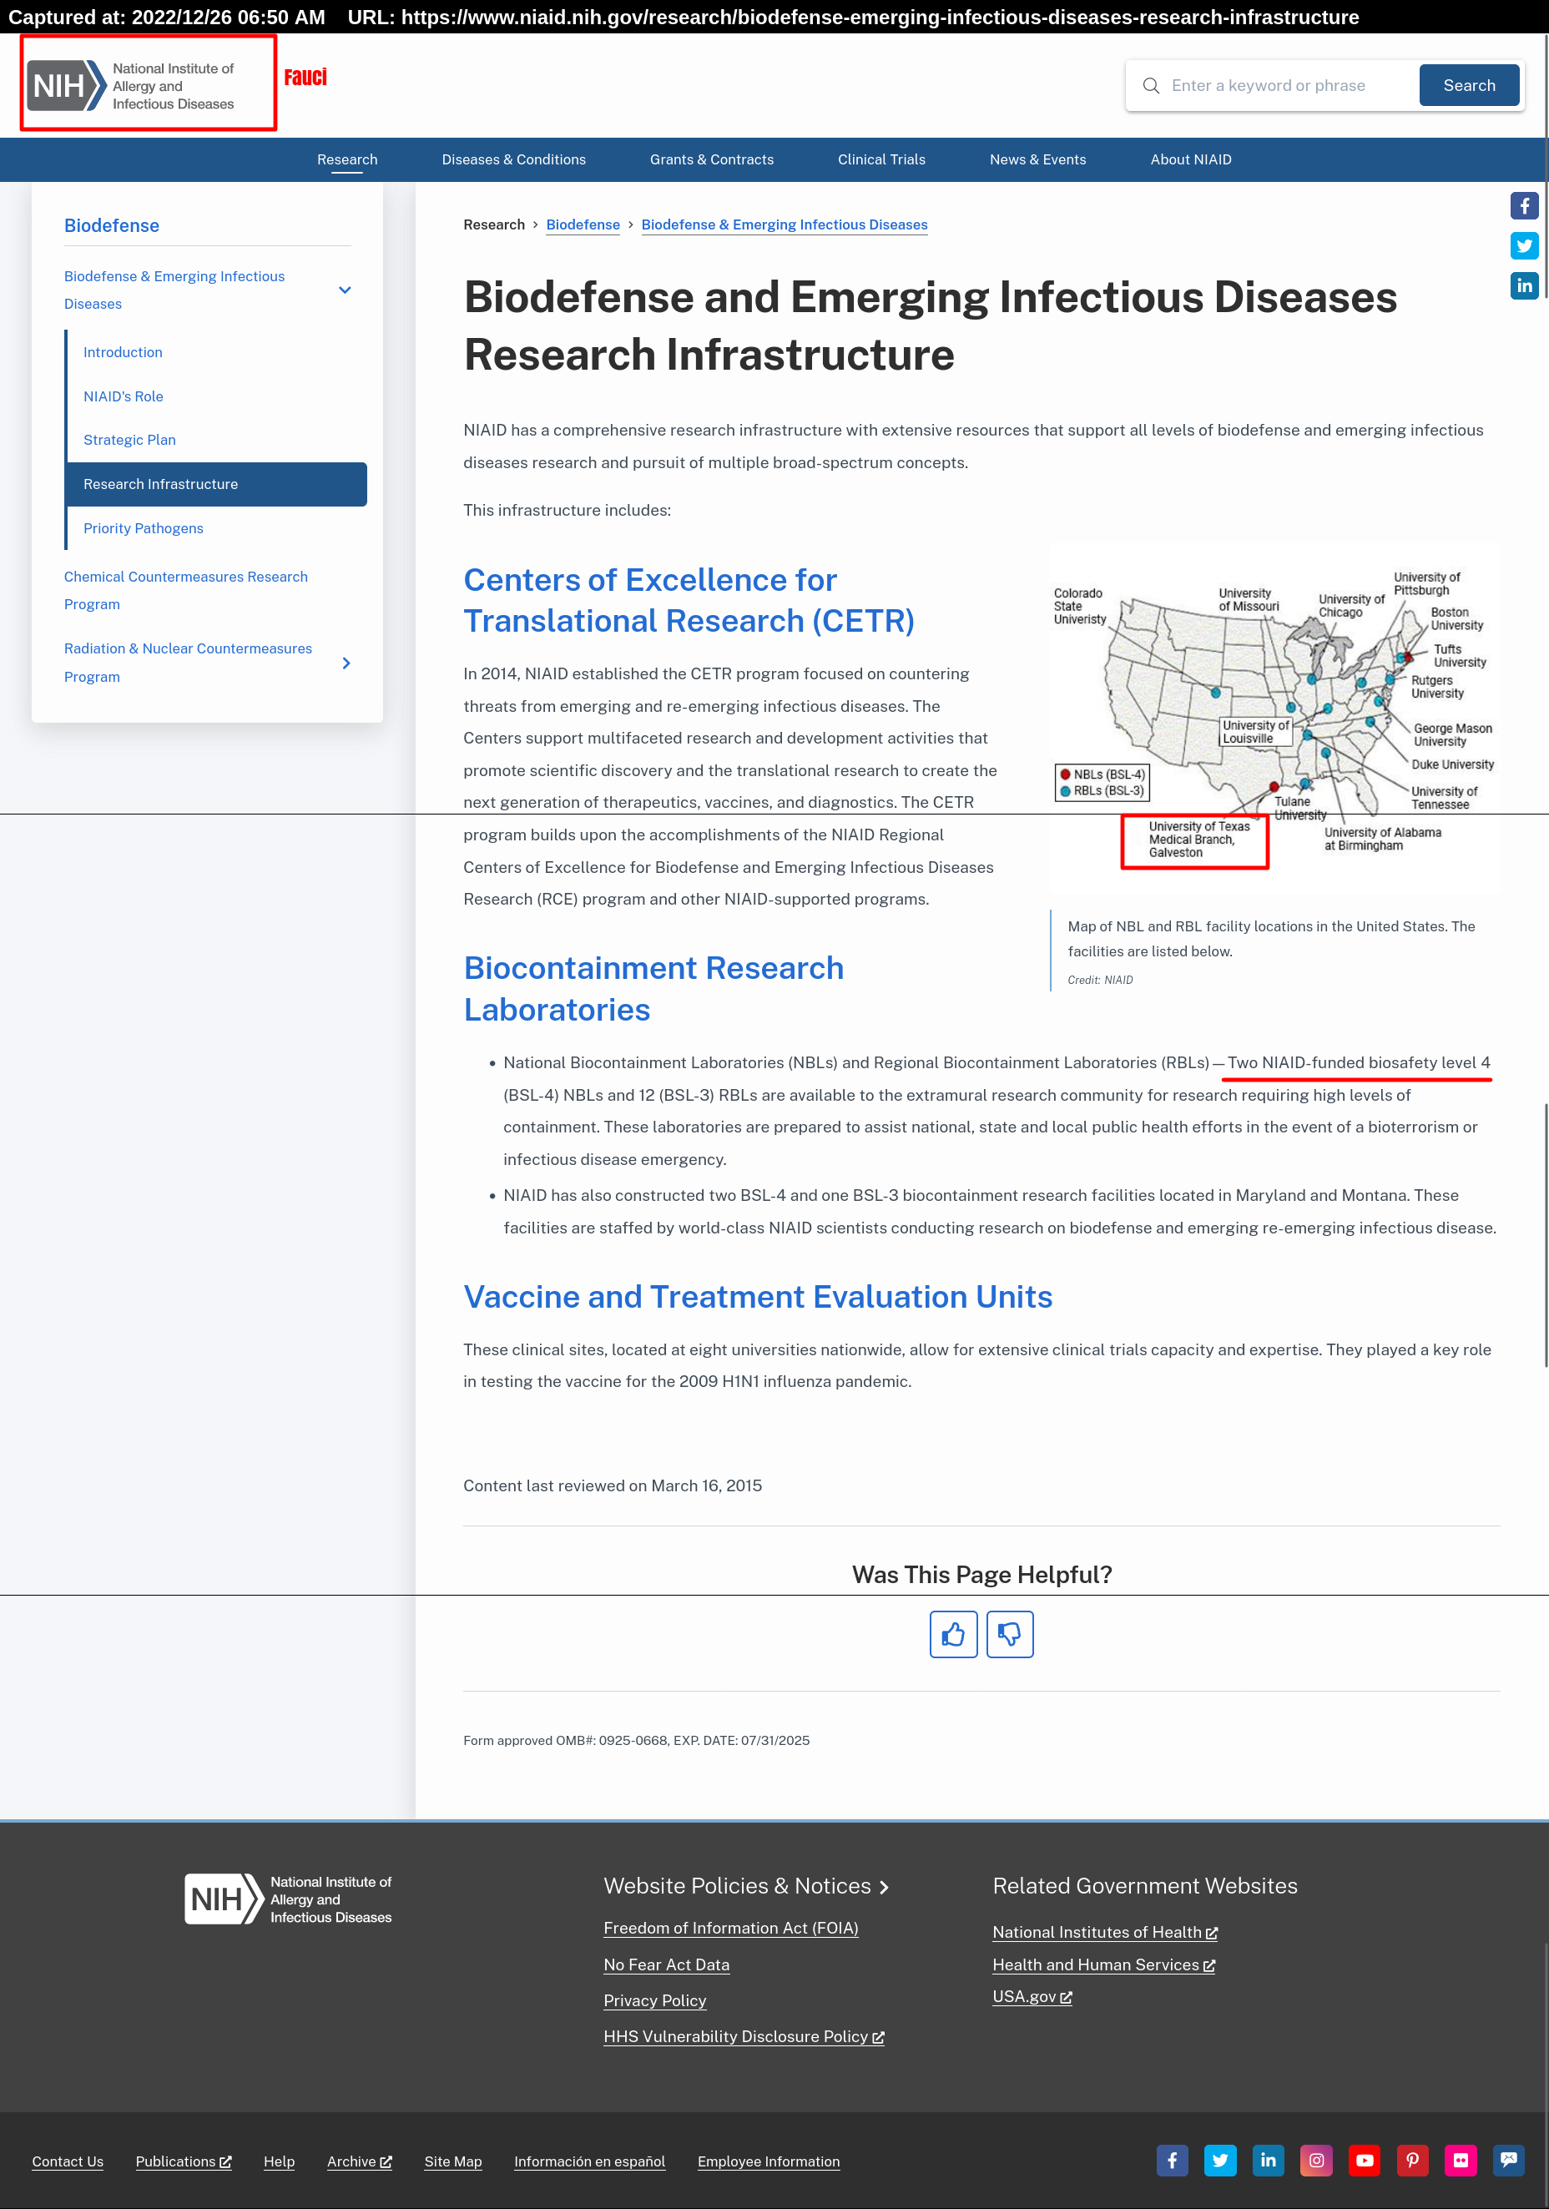The height and width of the screenshot is (2209, 1549).
Task: Expand Radiation & Nuclear Countermeasures Program chevron
Action: pos(346,663)
